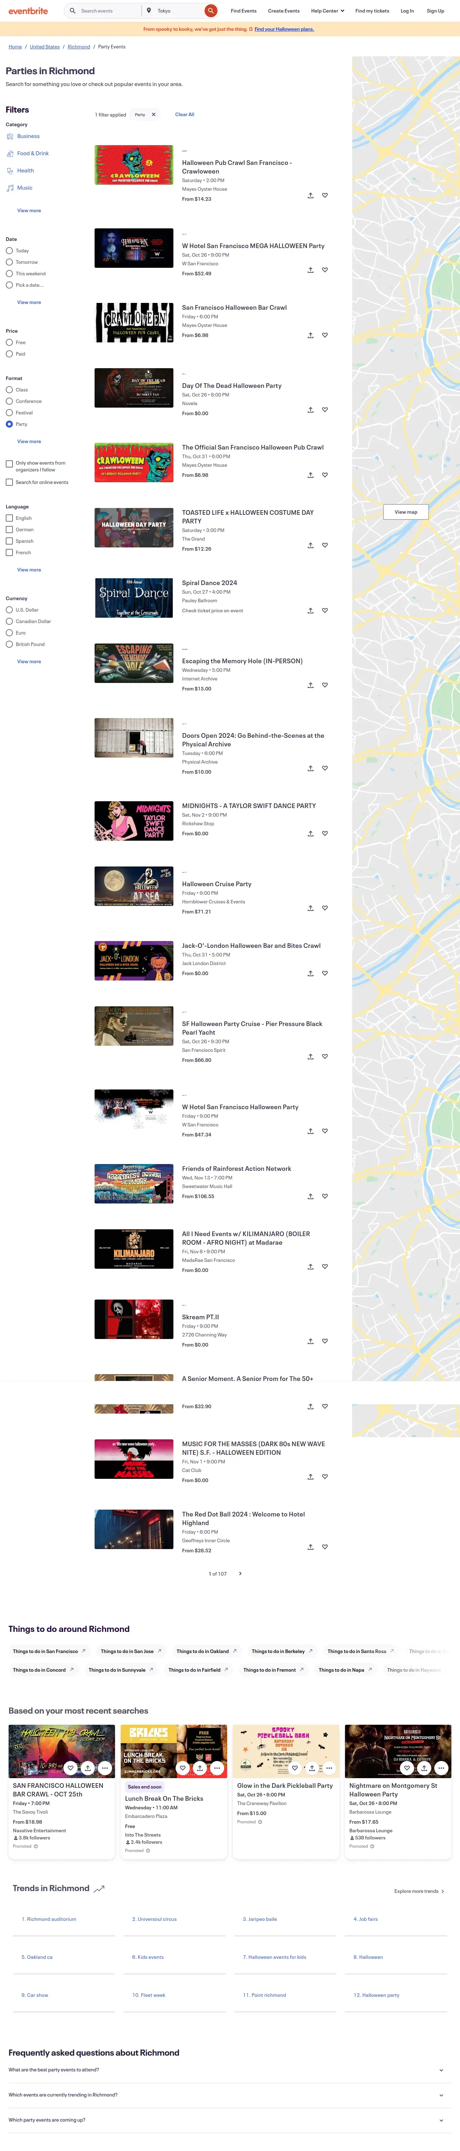Click Explore more trends link
Viewport: 460px width, 2151px height.
pos(419,1891)
